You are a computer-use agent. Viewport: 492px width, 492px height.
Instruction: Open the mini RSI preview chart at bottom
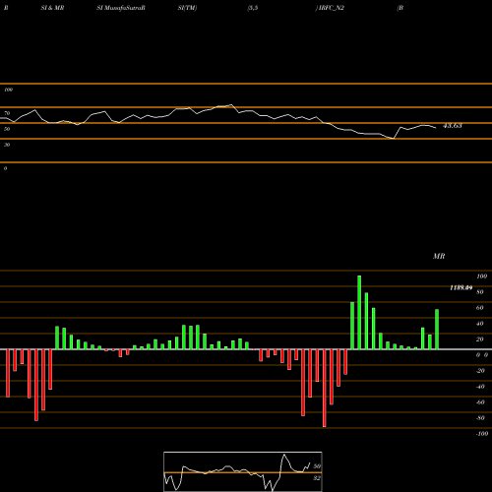[243, 471]
